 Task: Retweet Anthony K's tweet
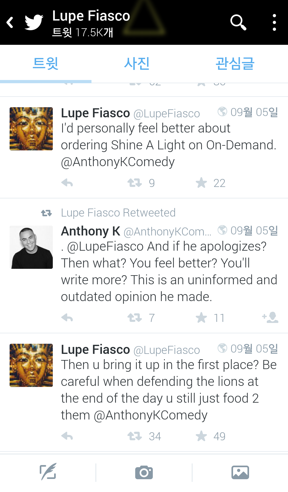point(135,318)
